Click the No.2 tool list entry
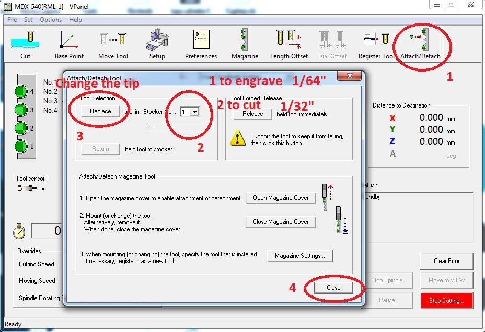 [50, 91]
